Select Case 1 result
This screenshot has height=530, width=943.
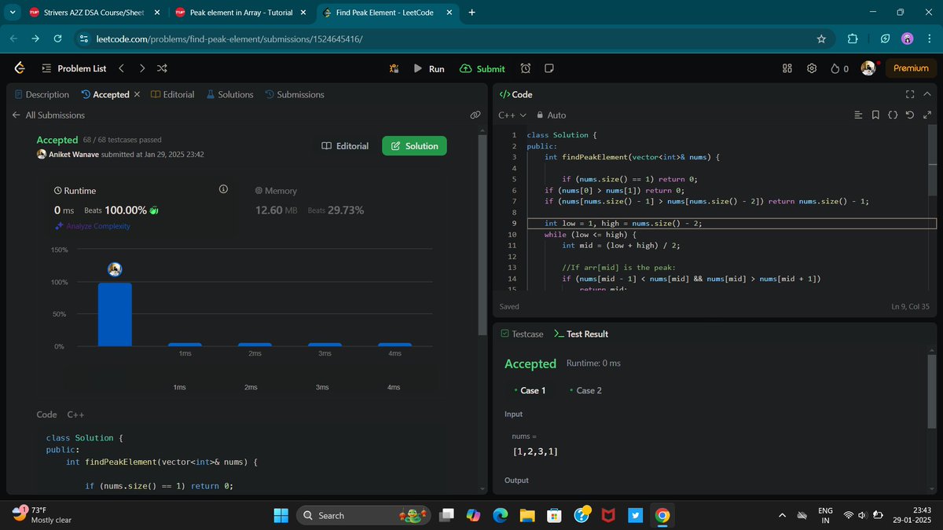[529, 390]
